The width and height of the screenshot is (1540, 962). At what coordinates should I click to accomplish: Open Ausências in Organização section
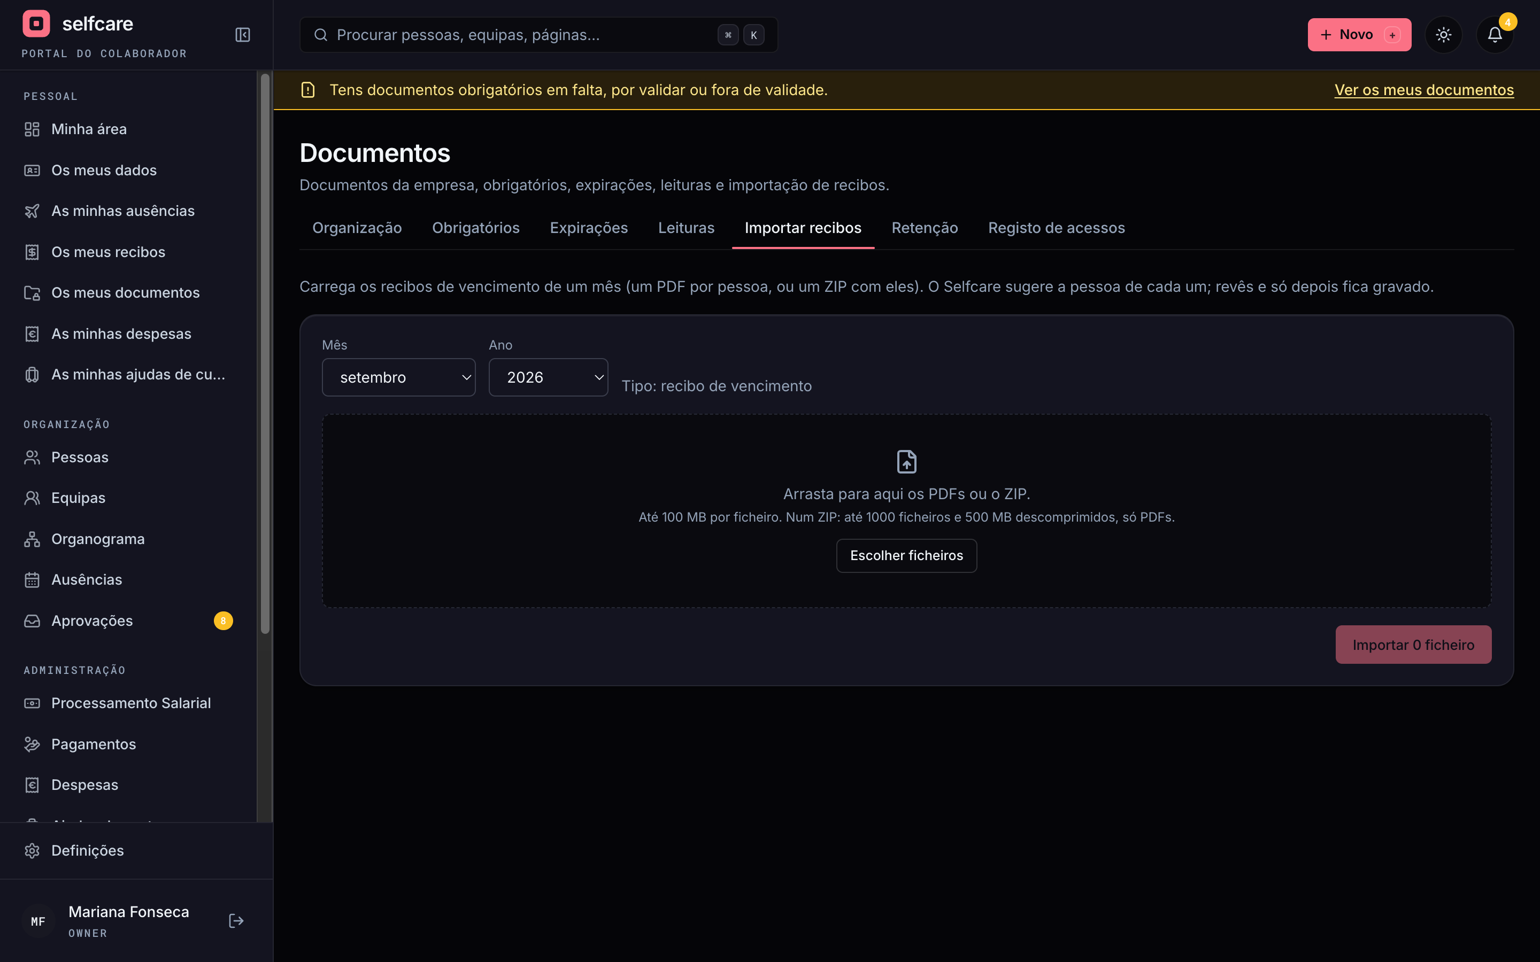point(128,580)
